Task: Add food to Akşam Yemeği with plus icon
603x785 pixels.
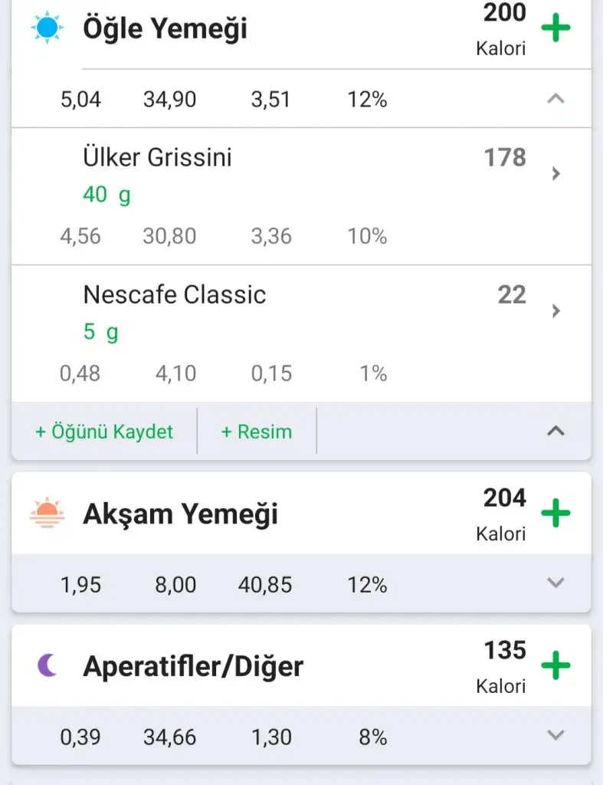Action: [555, 513]
